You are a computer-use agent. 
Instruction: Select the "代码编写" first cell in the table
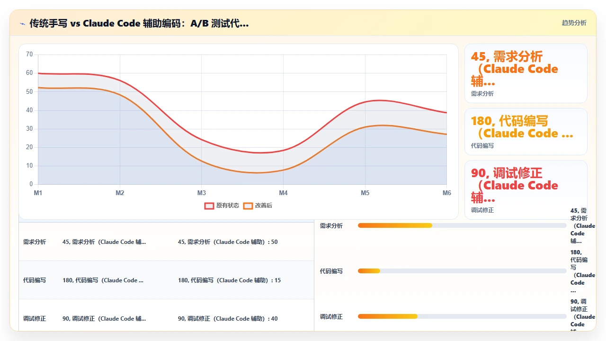pos(35,280)
